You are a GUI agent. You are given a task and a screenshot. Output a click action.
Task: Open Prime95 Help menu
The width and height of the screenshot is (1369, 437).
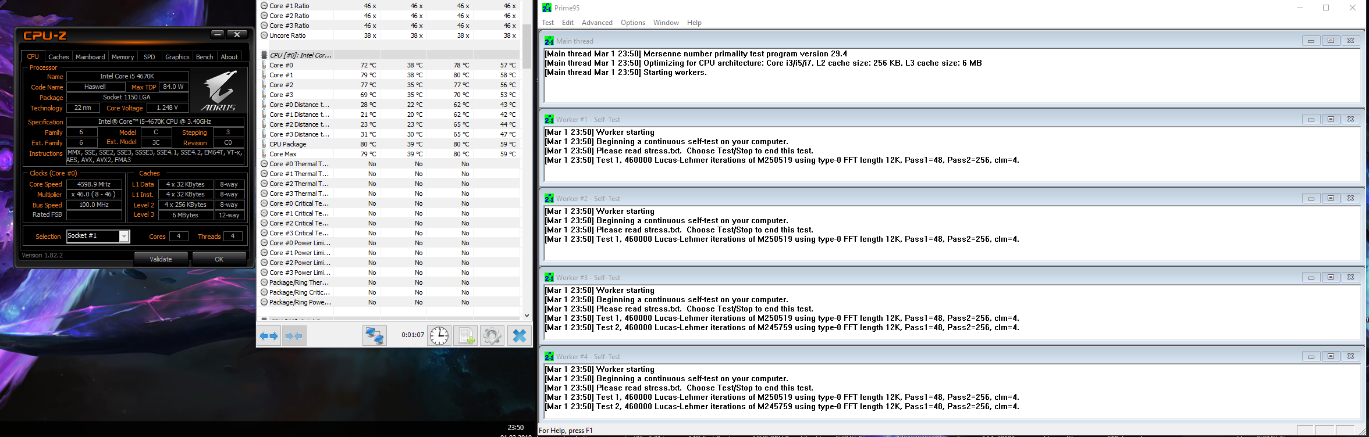coord(694,23)
